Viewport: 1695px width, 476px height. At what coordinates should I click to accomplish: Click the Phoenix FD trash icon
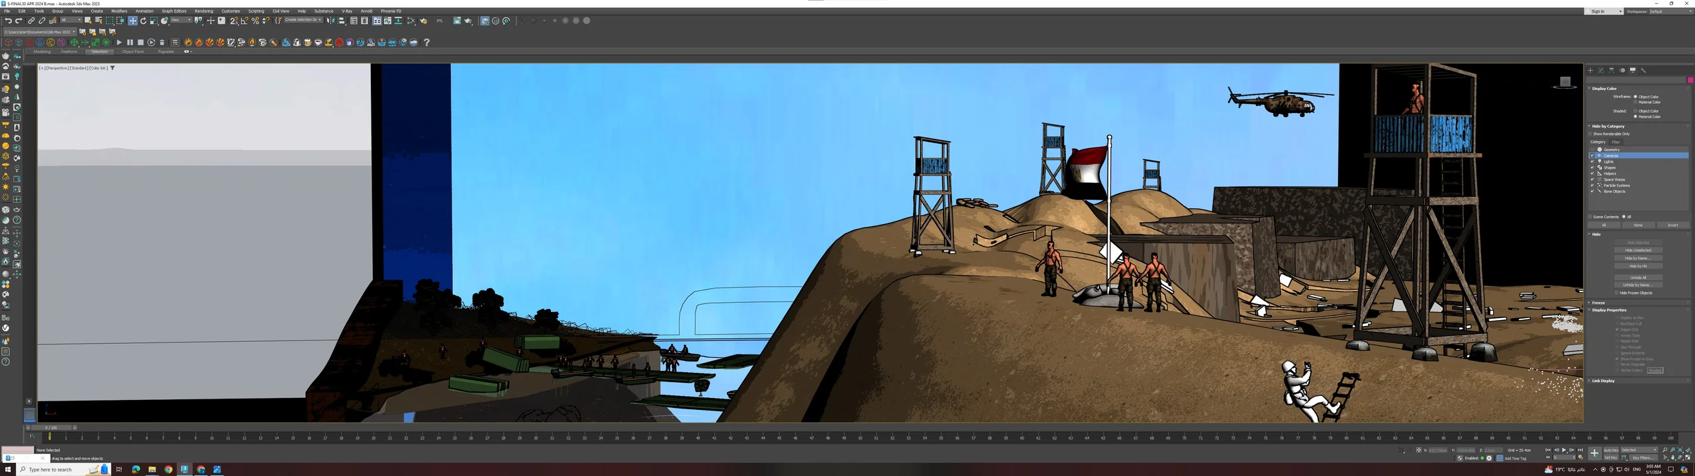(162, 42)
